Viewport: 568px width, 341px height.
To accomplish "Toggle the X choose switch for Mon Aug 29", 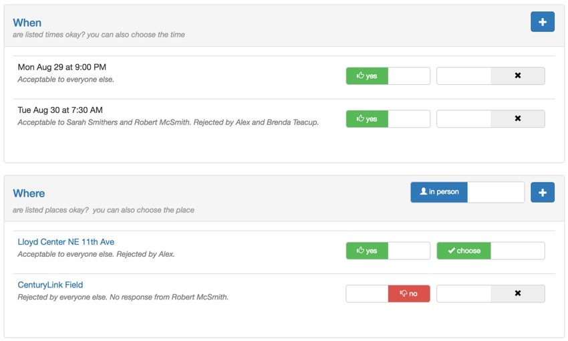I will (490, 76).
